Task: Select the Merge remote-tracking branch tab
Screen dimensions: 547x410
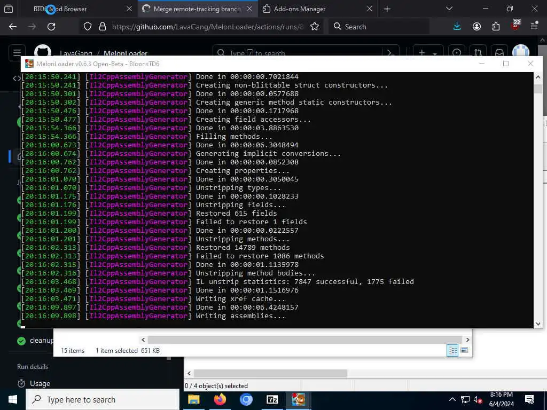Action: pos(197,9)
